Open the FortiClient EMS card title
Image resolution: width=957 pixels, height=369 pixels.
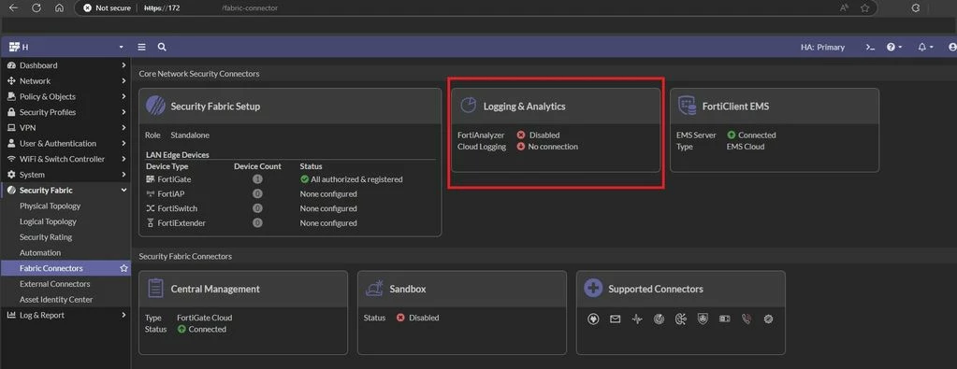735,106
